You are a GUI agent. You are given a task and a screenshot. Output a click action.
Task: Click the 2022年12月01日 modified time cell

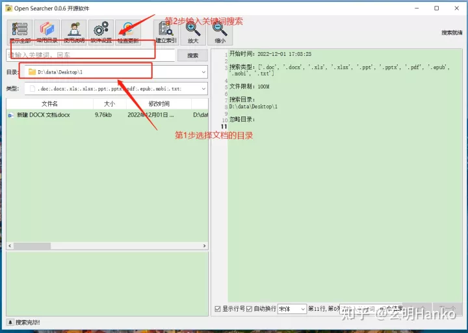pyautogui.click(x=151, y=115)
